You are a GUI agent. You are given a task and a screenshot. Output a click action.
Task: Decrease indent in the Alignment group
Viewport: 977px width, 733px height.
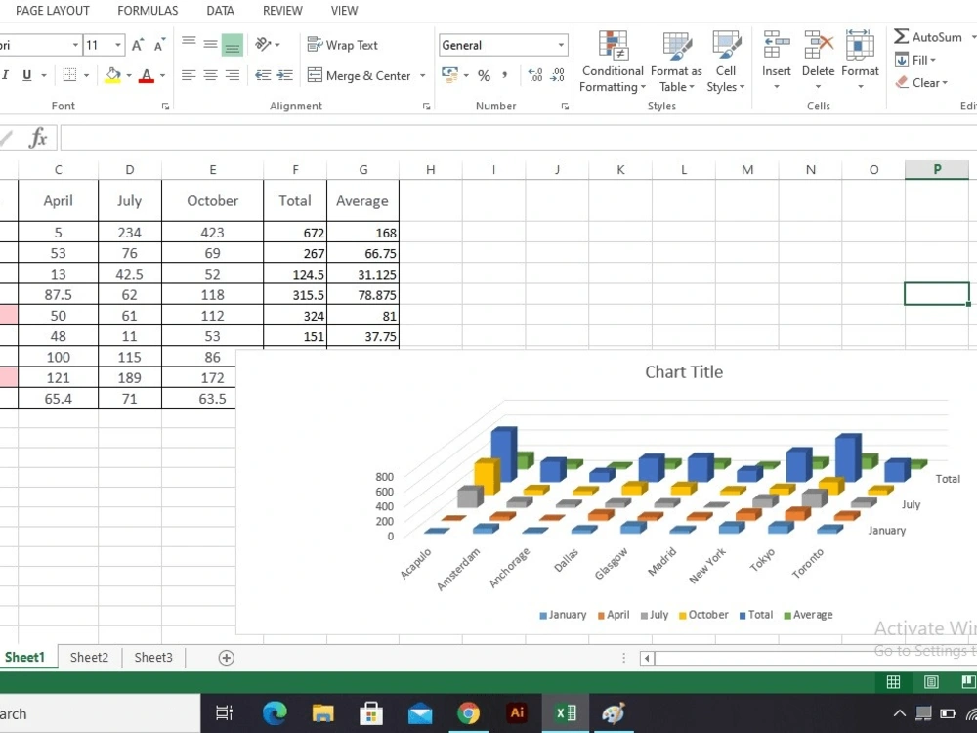pyautogui.click(x=263, y=75)
